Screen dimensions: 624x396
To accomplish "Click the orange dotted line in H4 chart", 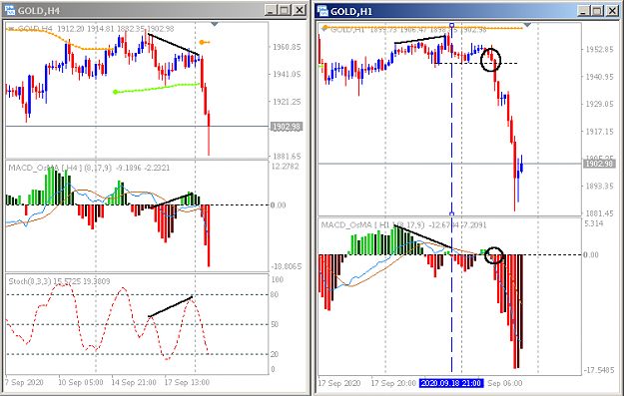I will coord(60,40).
